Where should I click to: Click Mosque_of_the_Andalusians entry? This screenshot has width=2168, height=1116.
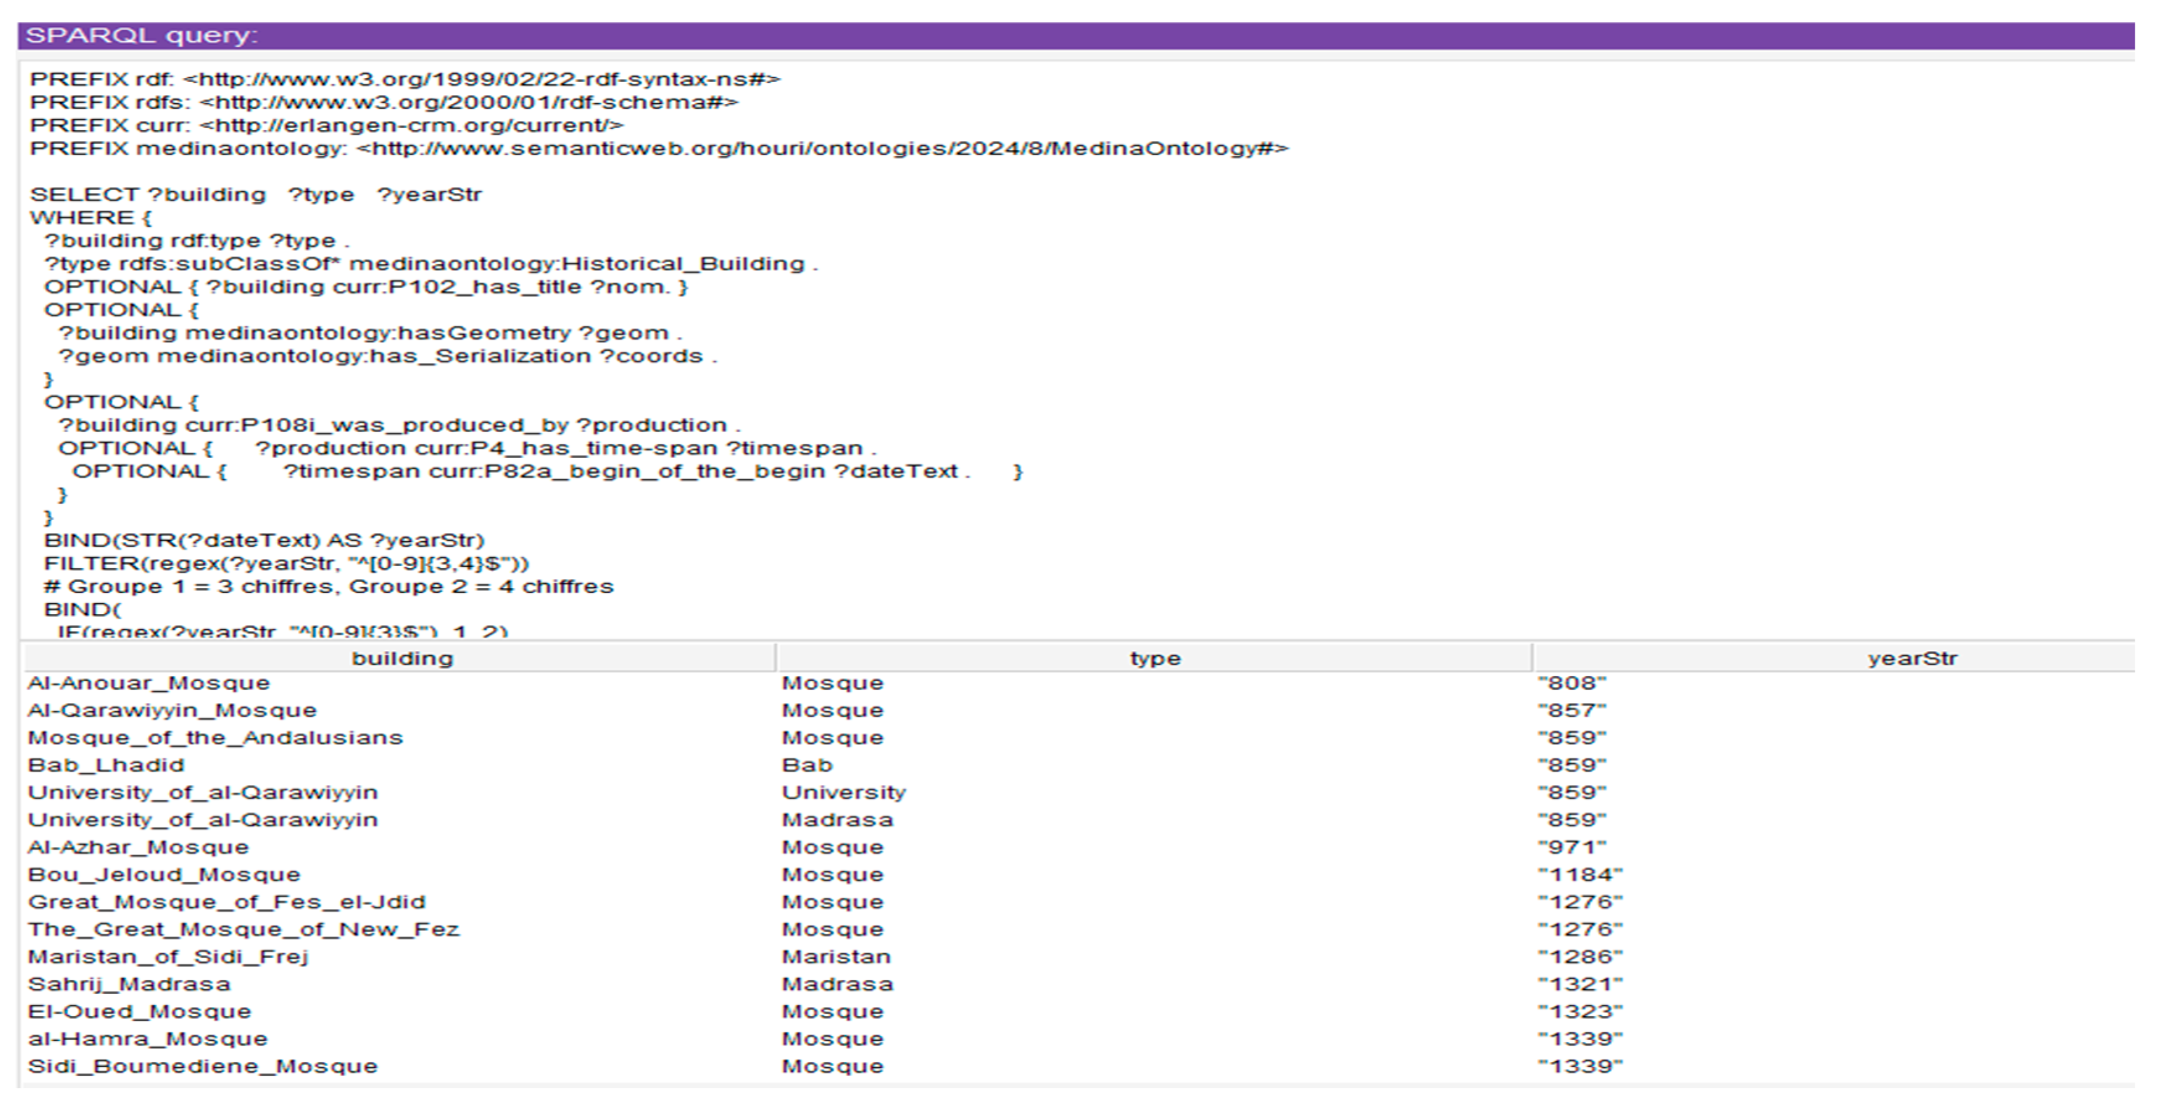(216, 739)
